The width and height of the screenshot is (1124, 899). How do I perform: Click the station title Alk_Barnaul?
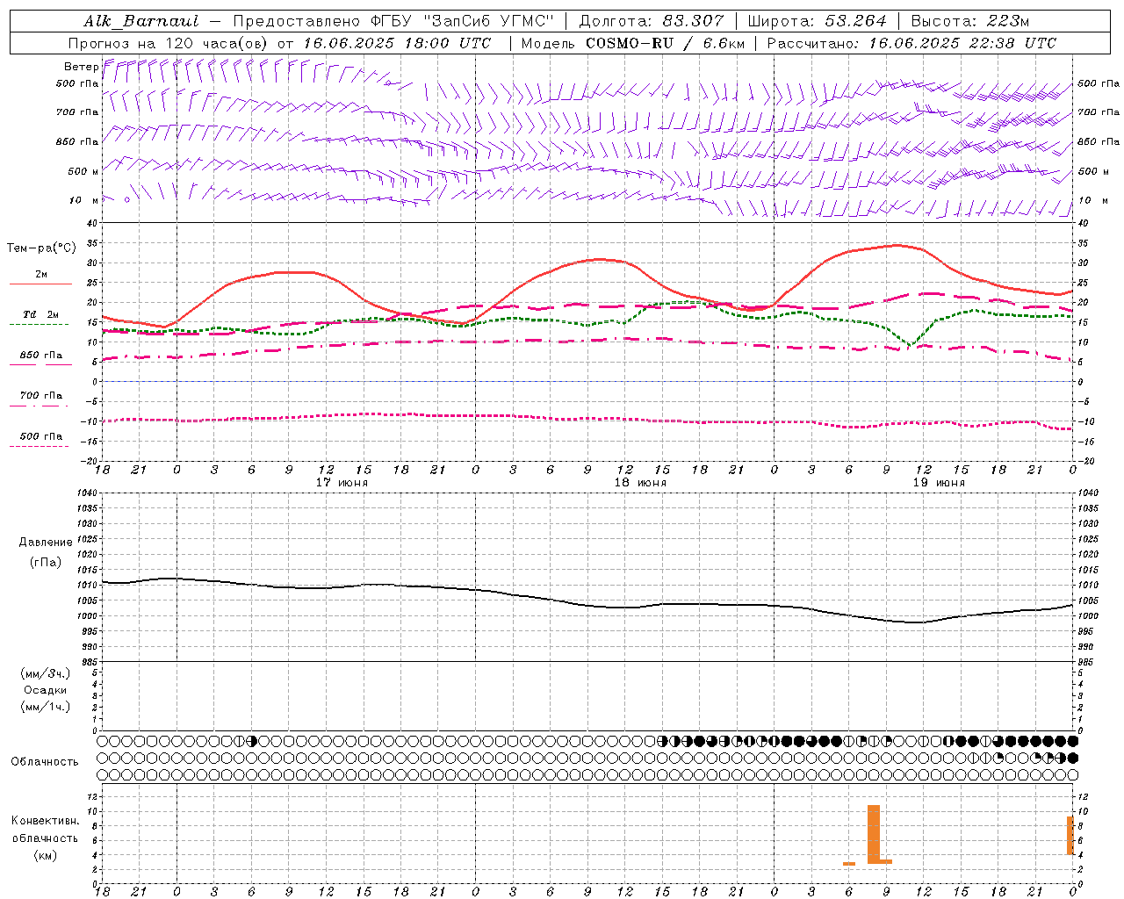pos(141,21)
